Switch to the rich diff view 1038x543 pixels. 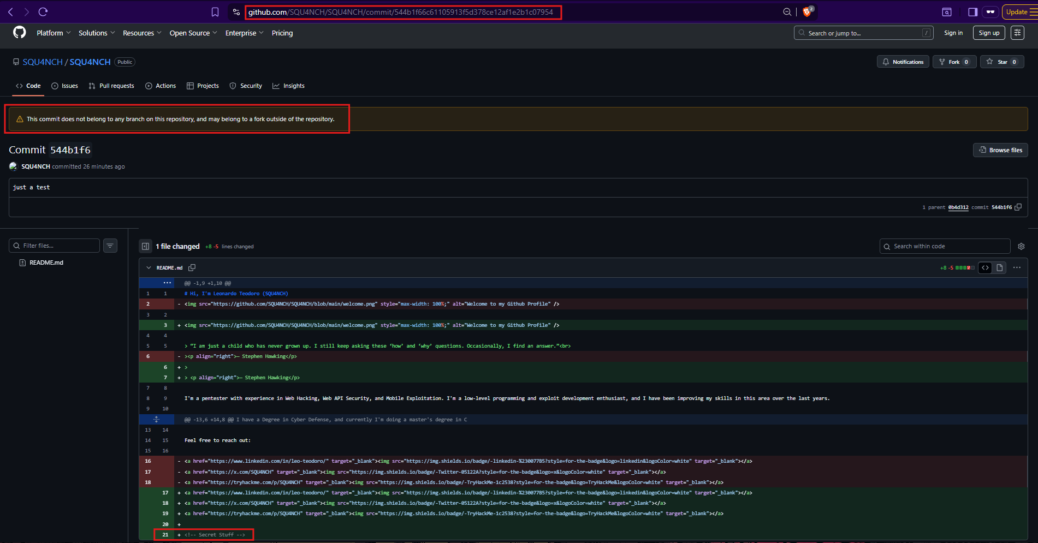999,268
